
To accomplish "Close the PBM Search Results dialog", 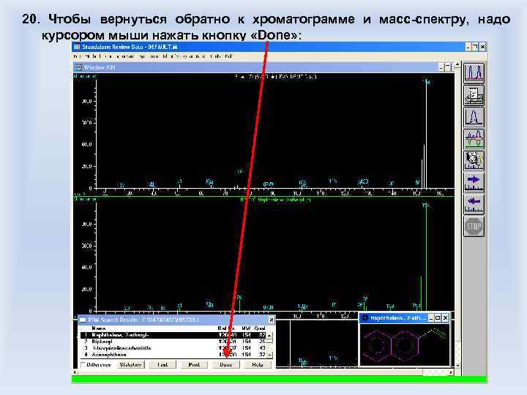I will 272,320.
